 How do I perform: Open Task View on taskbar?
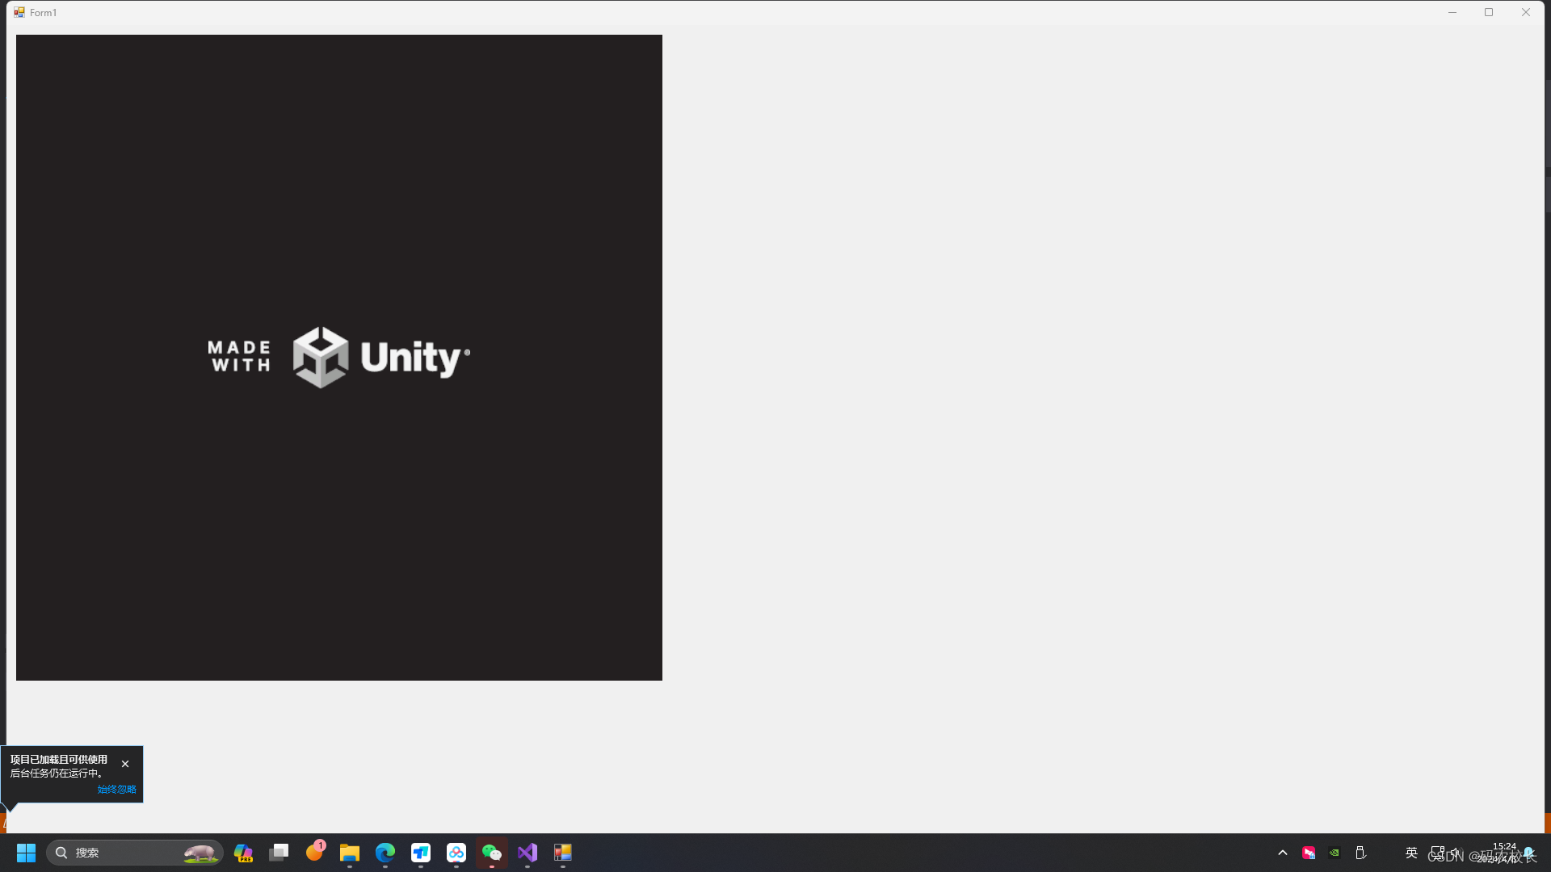coord(279,853)
